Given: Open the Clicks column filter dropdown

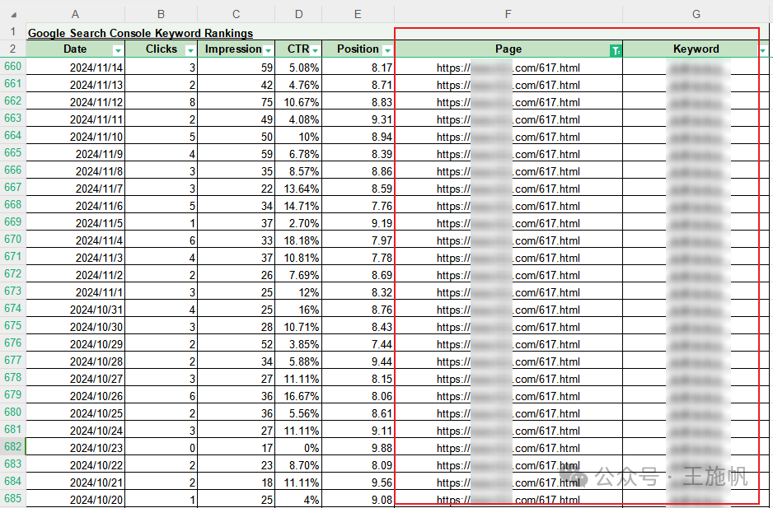Looking at the screenshot, I should coord(190,50).
